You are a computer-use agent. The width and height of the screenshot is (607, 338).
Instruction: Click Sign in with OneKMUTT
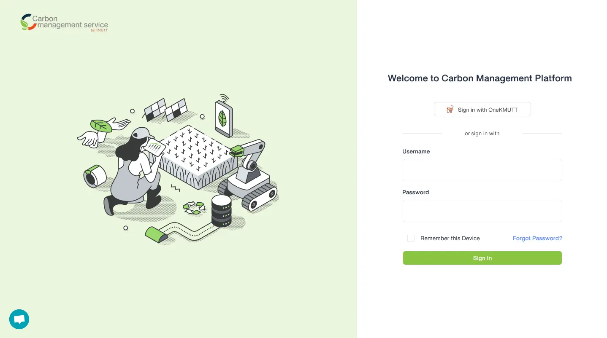(x=482, y=109)
